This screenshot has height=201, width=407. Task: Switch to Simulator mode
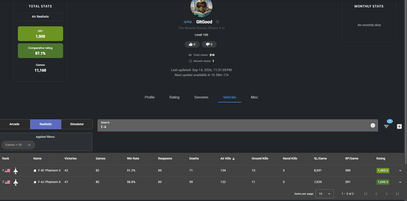click(x=77, y=124)
